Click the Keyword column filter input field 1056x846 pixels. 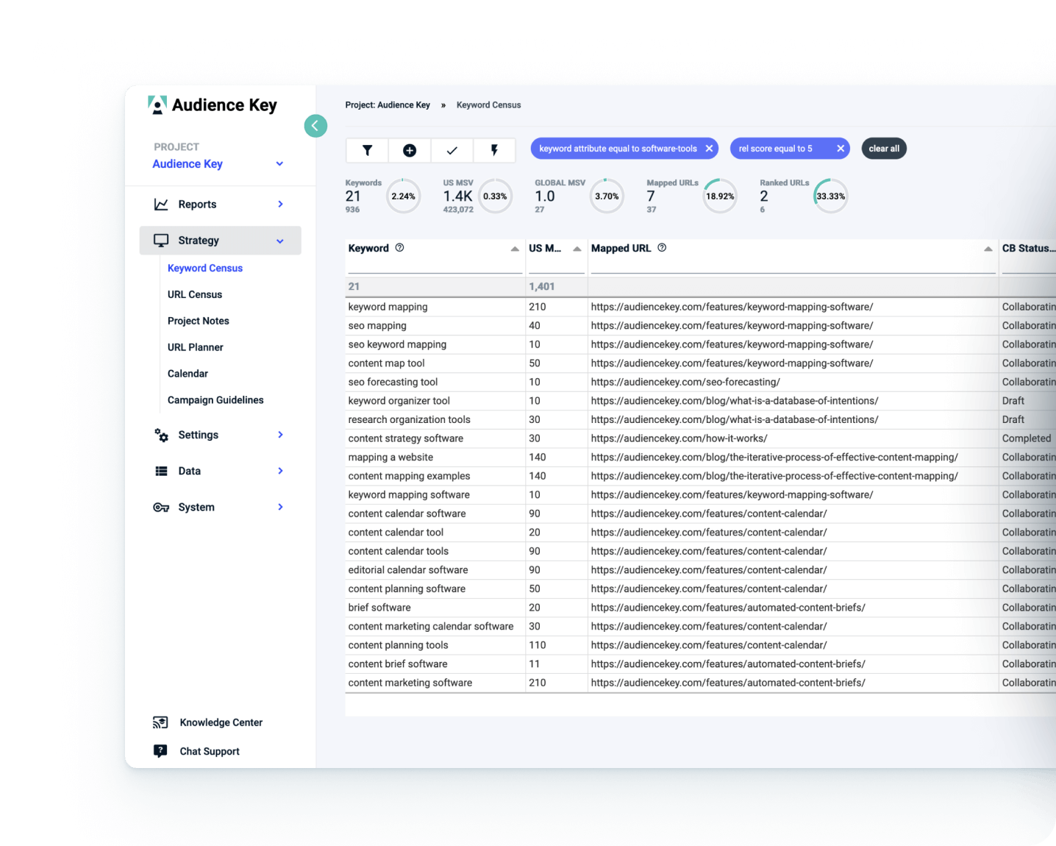pos(434,265)
